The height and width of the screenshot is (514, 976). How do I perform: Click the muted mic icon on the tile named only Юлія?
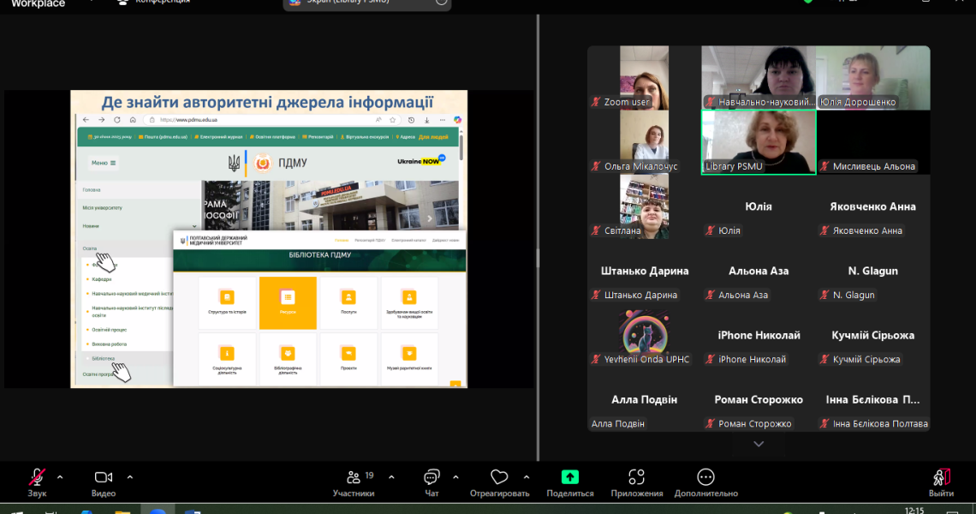click(x=711, y=230)
